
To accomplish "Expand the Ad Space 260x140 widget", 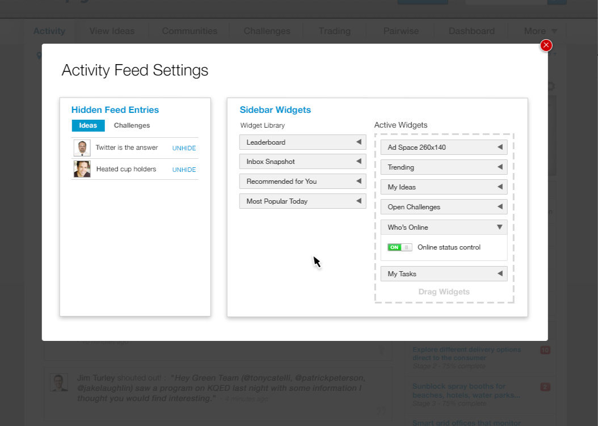I will point(500,147).
